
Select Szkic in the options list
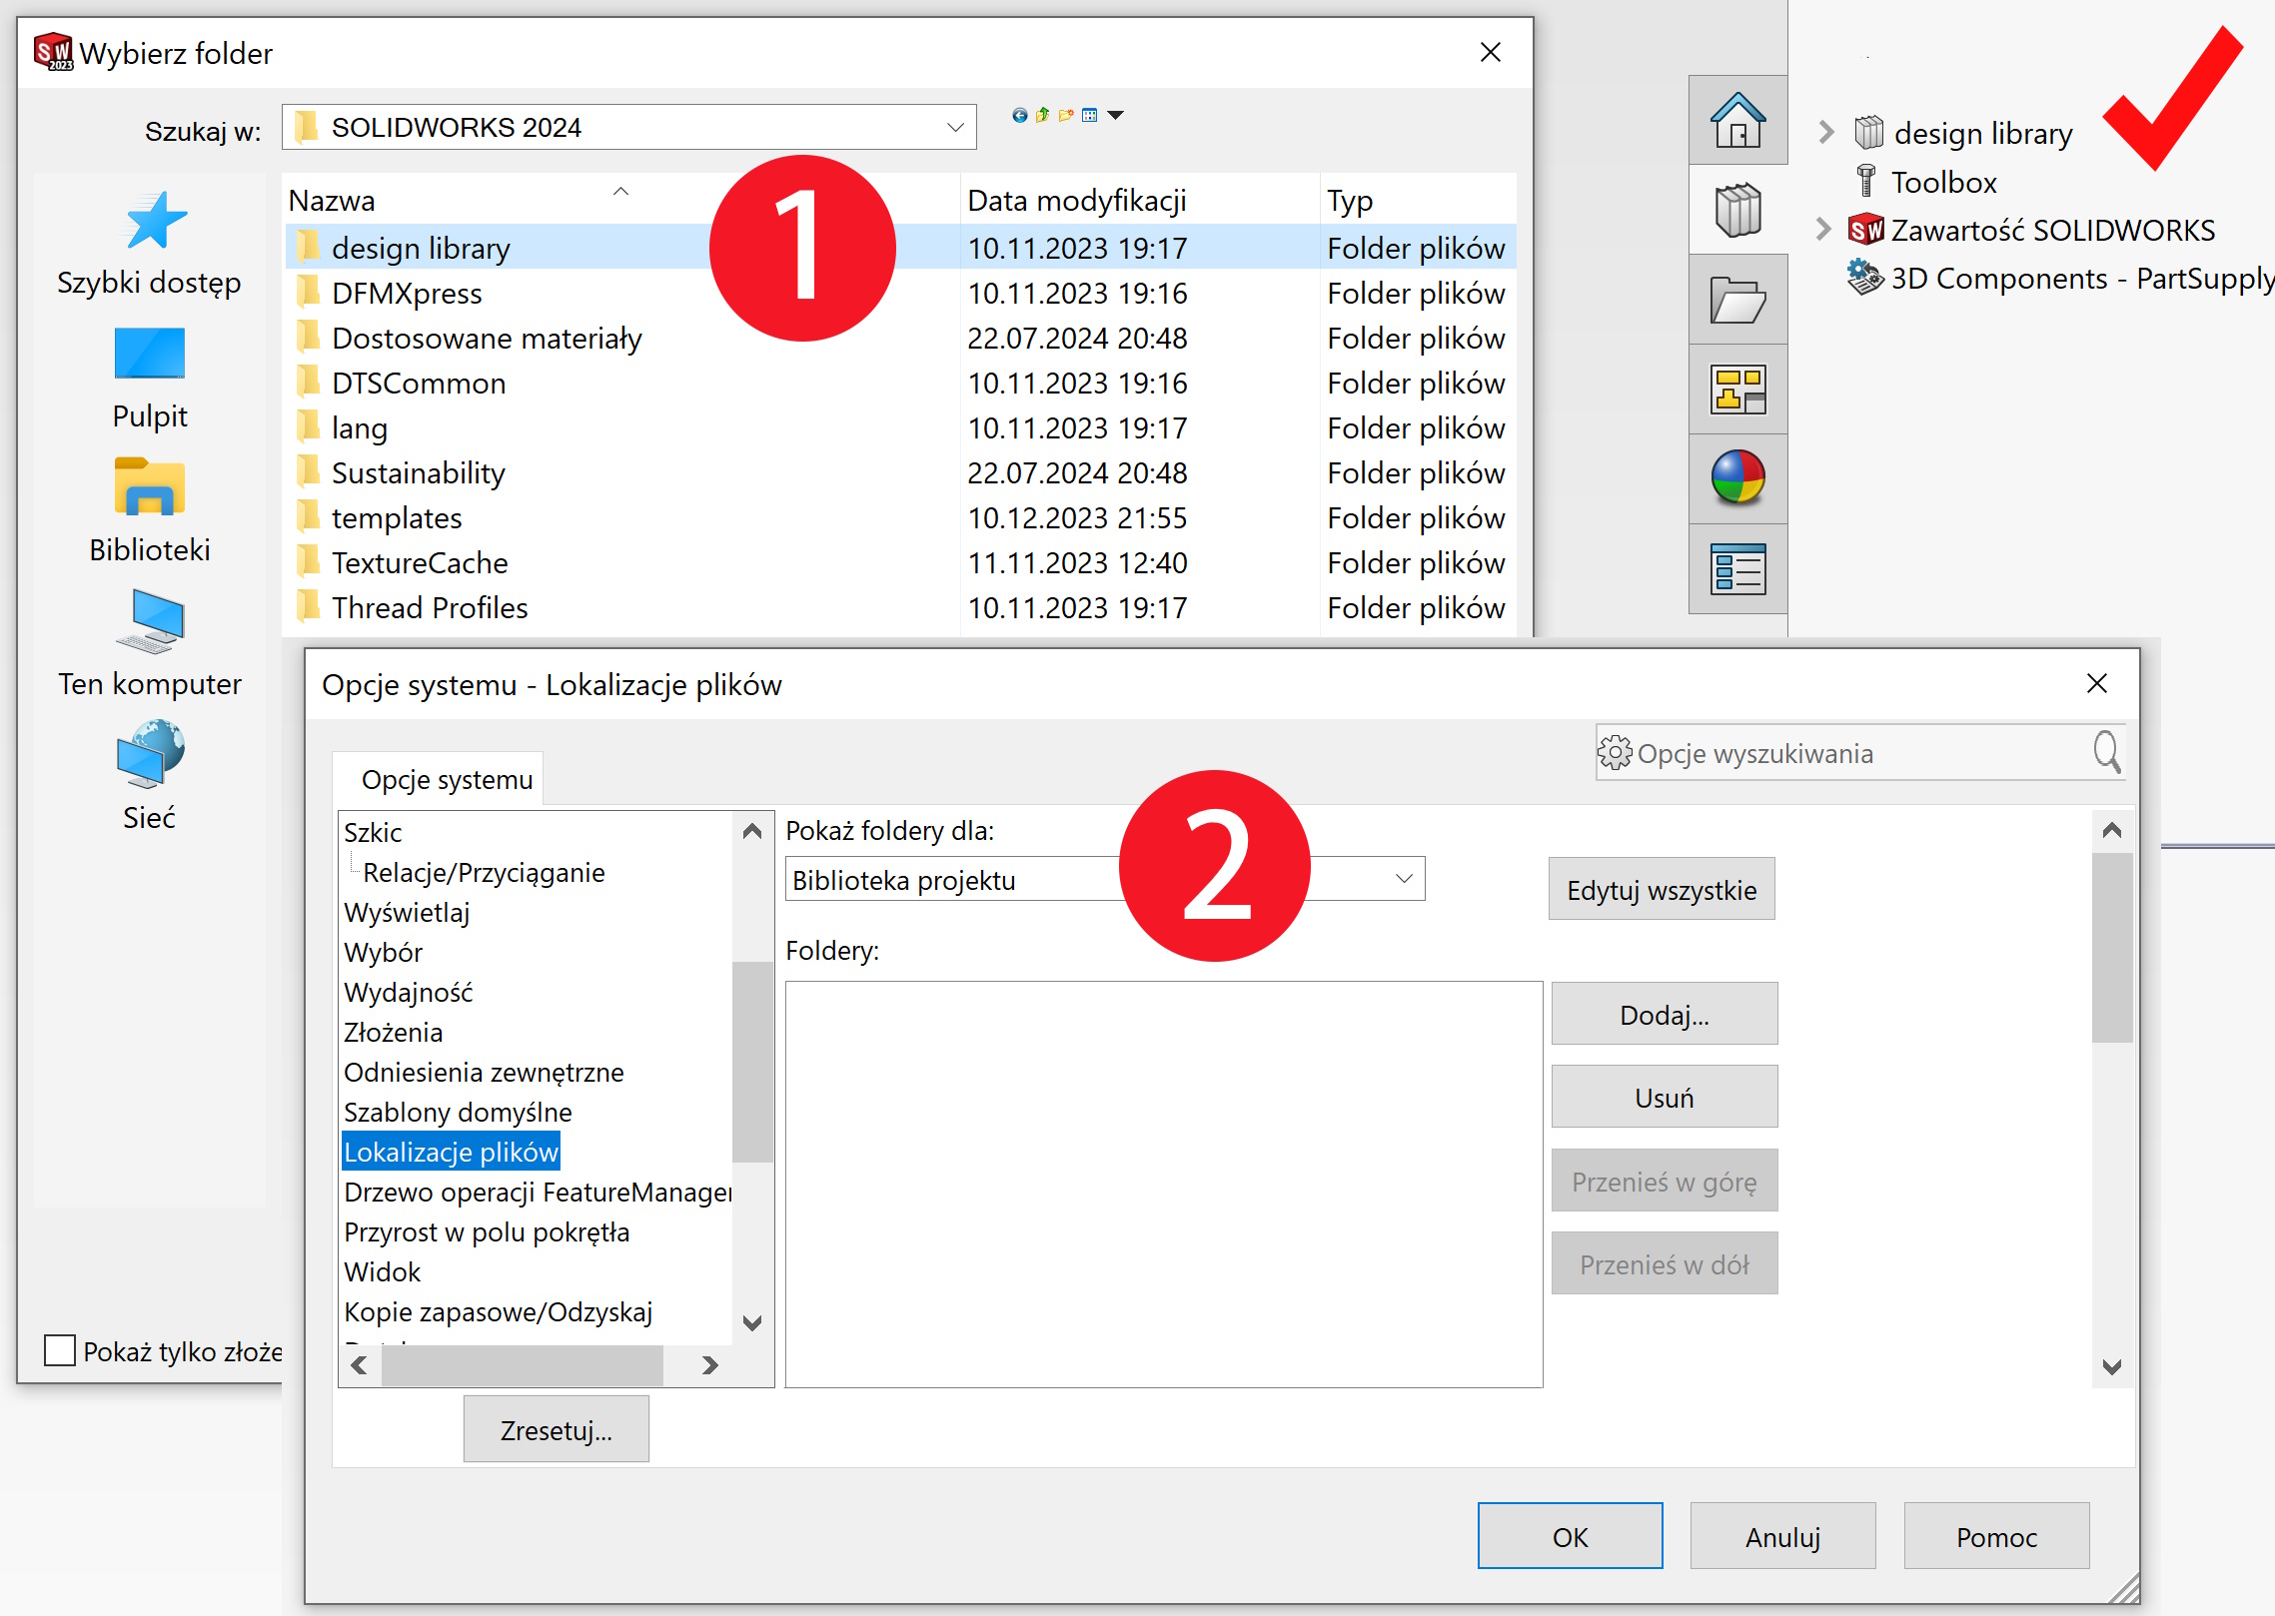point(373,832)
